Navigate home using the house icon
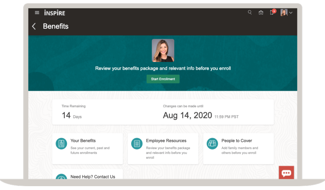 click(x=261, y=12)
